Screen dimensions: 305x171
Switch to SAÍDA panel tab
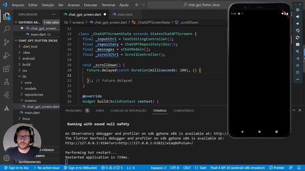(x=100, y=111)
